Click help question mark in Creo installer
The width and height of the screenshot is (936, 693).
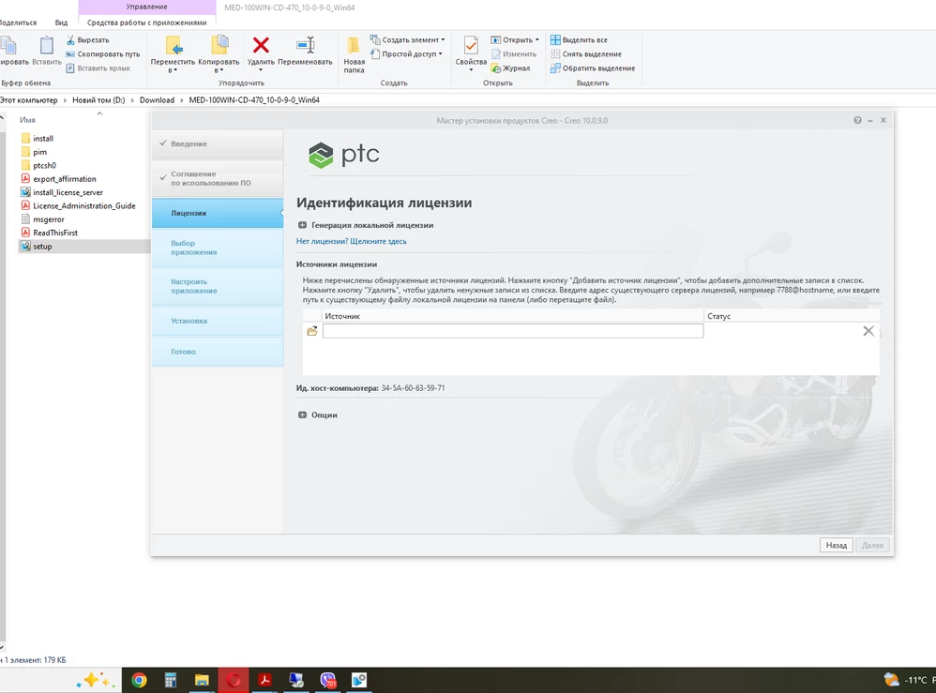coord(857,121)
